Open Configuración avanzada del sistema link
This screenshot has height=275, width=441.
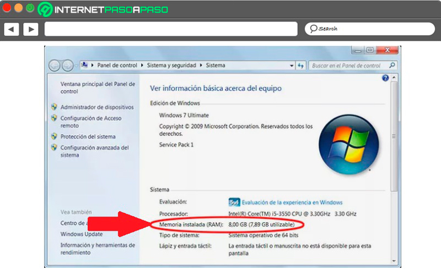(x=94, y=151)
